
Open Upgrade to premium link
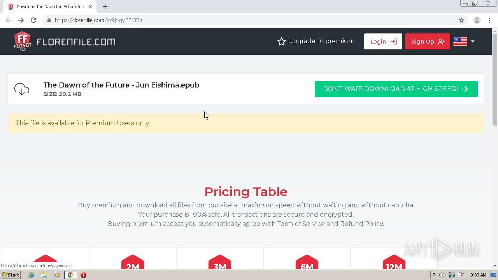(316, 41)
